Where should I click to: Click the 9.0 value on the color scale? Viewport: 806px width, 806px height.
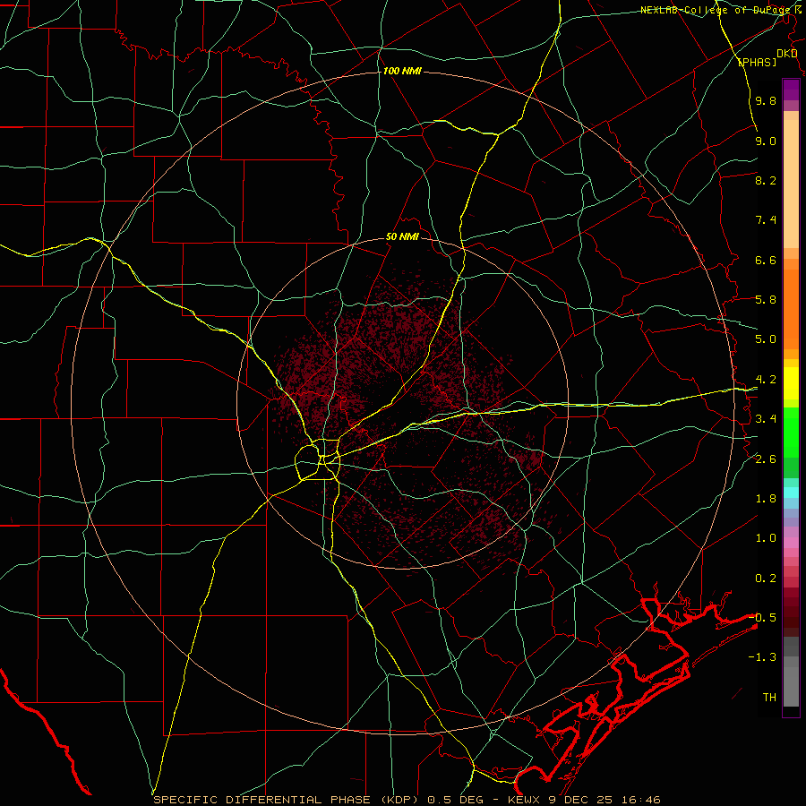(766, 141)
